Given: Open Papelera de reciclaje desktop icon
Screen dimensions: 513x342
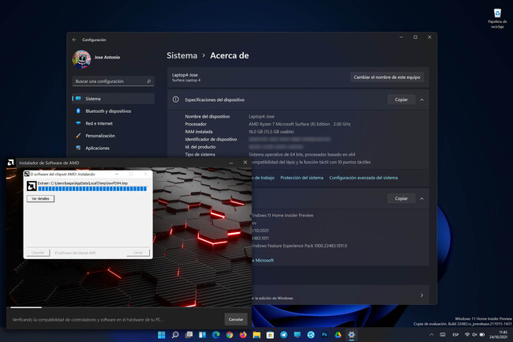Looking at the screenshot, I should (497, 19).
